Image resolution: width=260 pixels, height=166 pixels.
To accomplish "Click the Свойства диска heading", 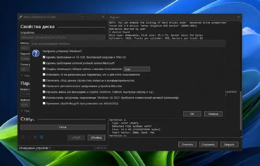I will coord(37,26).
